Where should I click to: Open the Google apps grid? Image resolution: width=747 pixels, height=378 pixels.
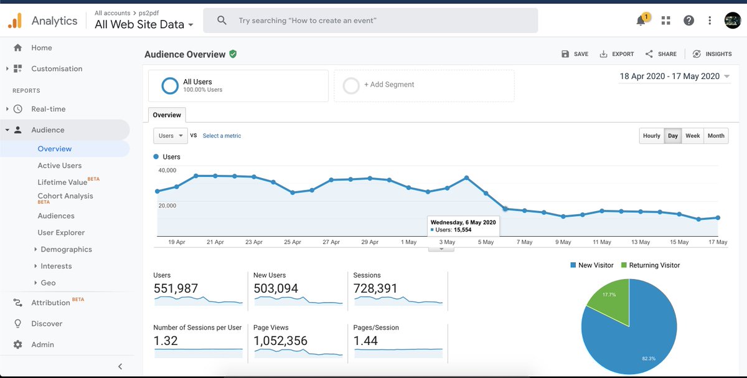click(665, 20)
